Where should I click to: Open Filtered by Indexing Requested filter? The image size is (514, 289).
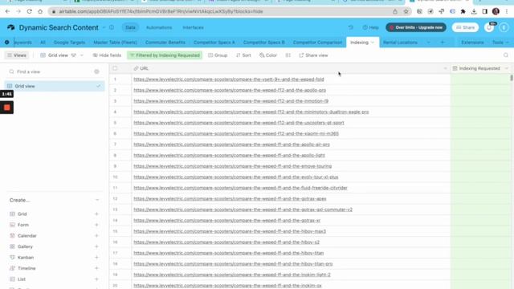point(165,55)
